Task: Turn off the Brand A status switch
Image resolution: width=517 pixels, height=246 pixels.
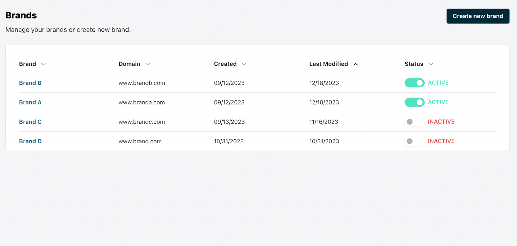Action: (x=415, y=102)
